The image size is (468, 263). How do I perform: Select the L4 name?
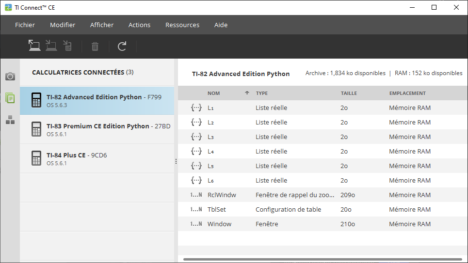click(x=210, y=152)
